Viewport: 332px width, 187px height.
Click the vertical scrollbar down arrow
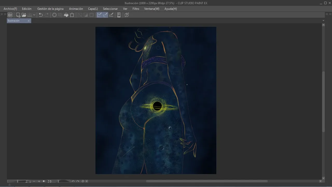(x=323, y=178)
